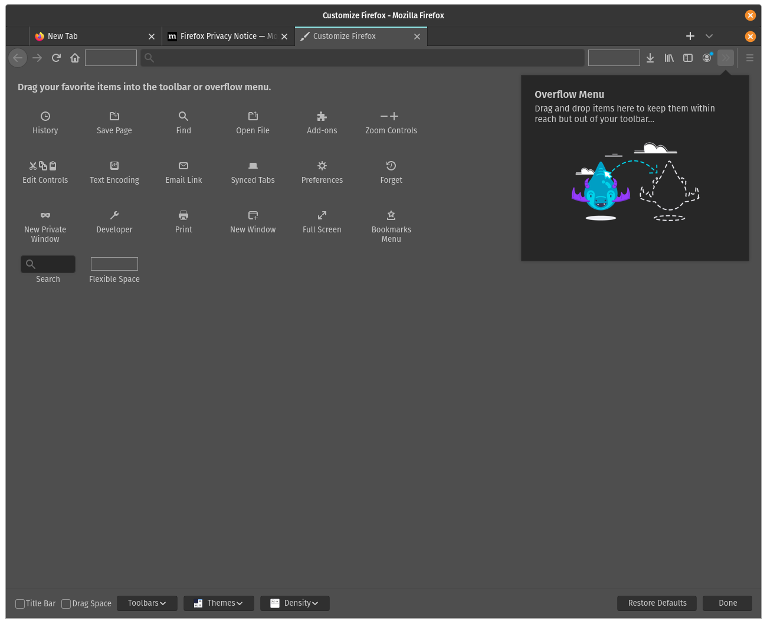The image size is (767, 624).
Task: Select the History item icon
Action: point(45,116)
